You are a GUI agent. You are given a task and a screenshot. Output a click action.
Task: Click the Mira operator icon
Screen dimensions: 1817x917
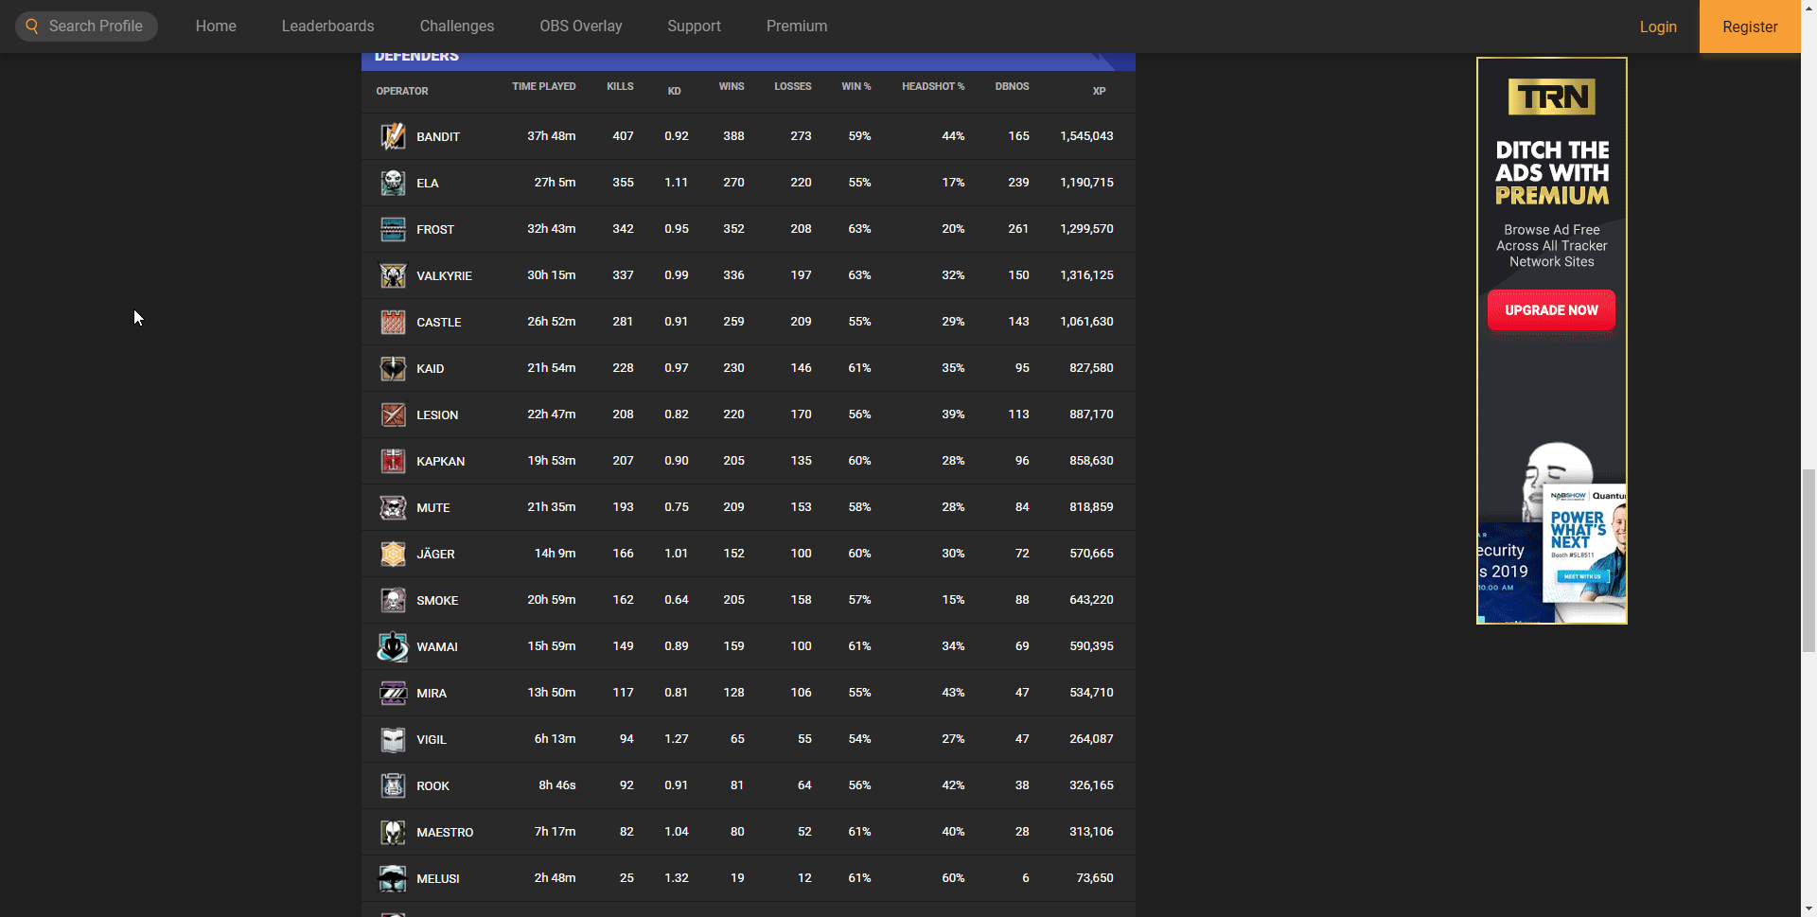click(393, 693)
